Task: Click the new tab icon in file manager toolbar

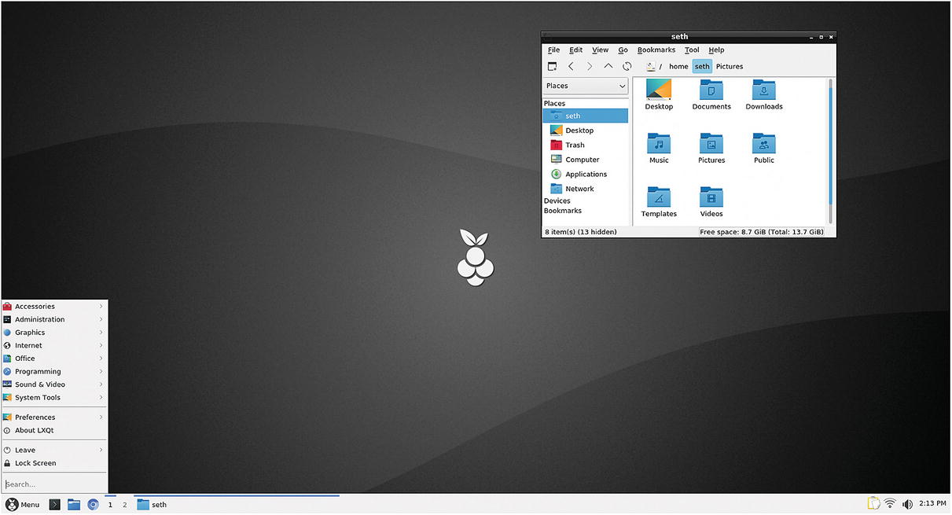Action: pyautogui.click(x=552, y=66)
